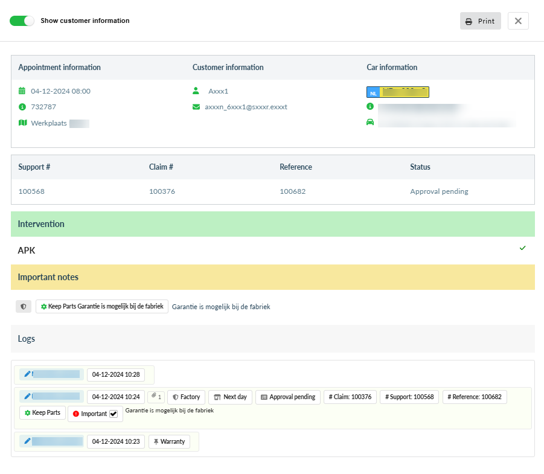Click the APK intervention checkmark
Viewport: 544px width, 474px height.
pyautogui.click(x=522, y=248)
